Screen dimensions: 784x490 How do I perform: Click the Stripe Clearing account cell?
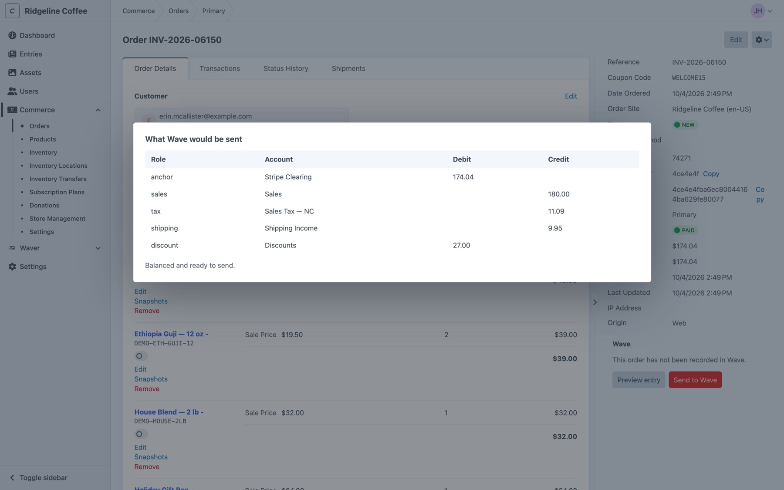pyautogui.click(x=288, y=177)
